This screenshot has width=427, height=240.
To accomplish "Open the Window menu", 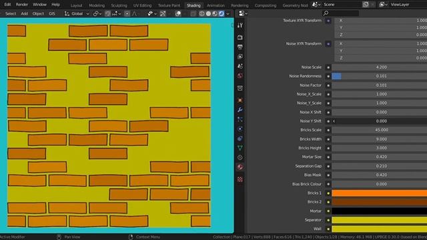I will [39, 5].
